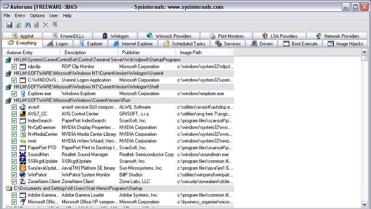
Task: Uncheck the rdpclip autorun entry
Action: coord(14,67)
